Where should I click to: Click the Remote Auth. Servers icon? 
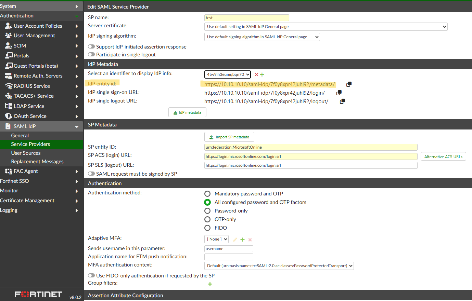coord(9,76)
